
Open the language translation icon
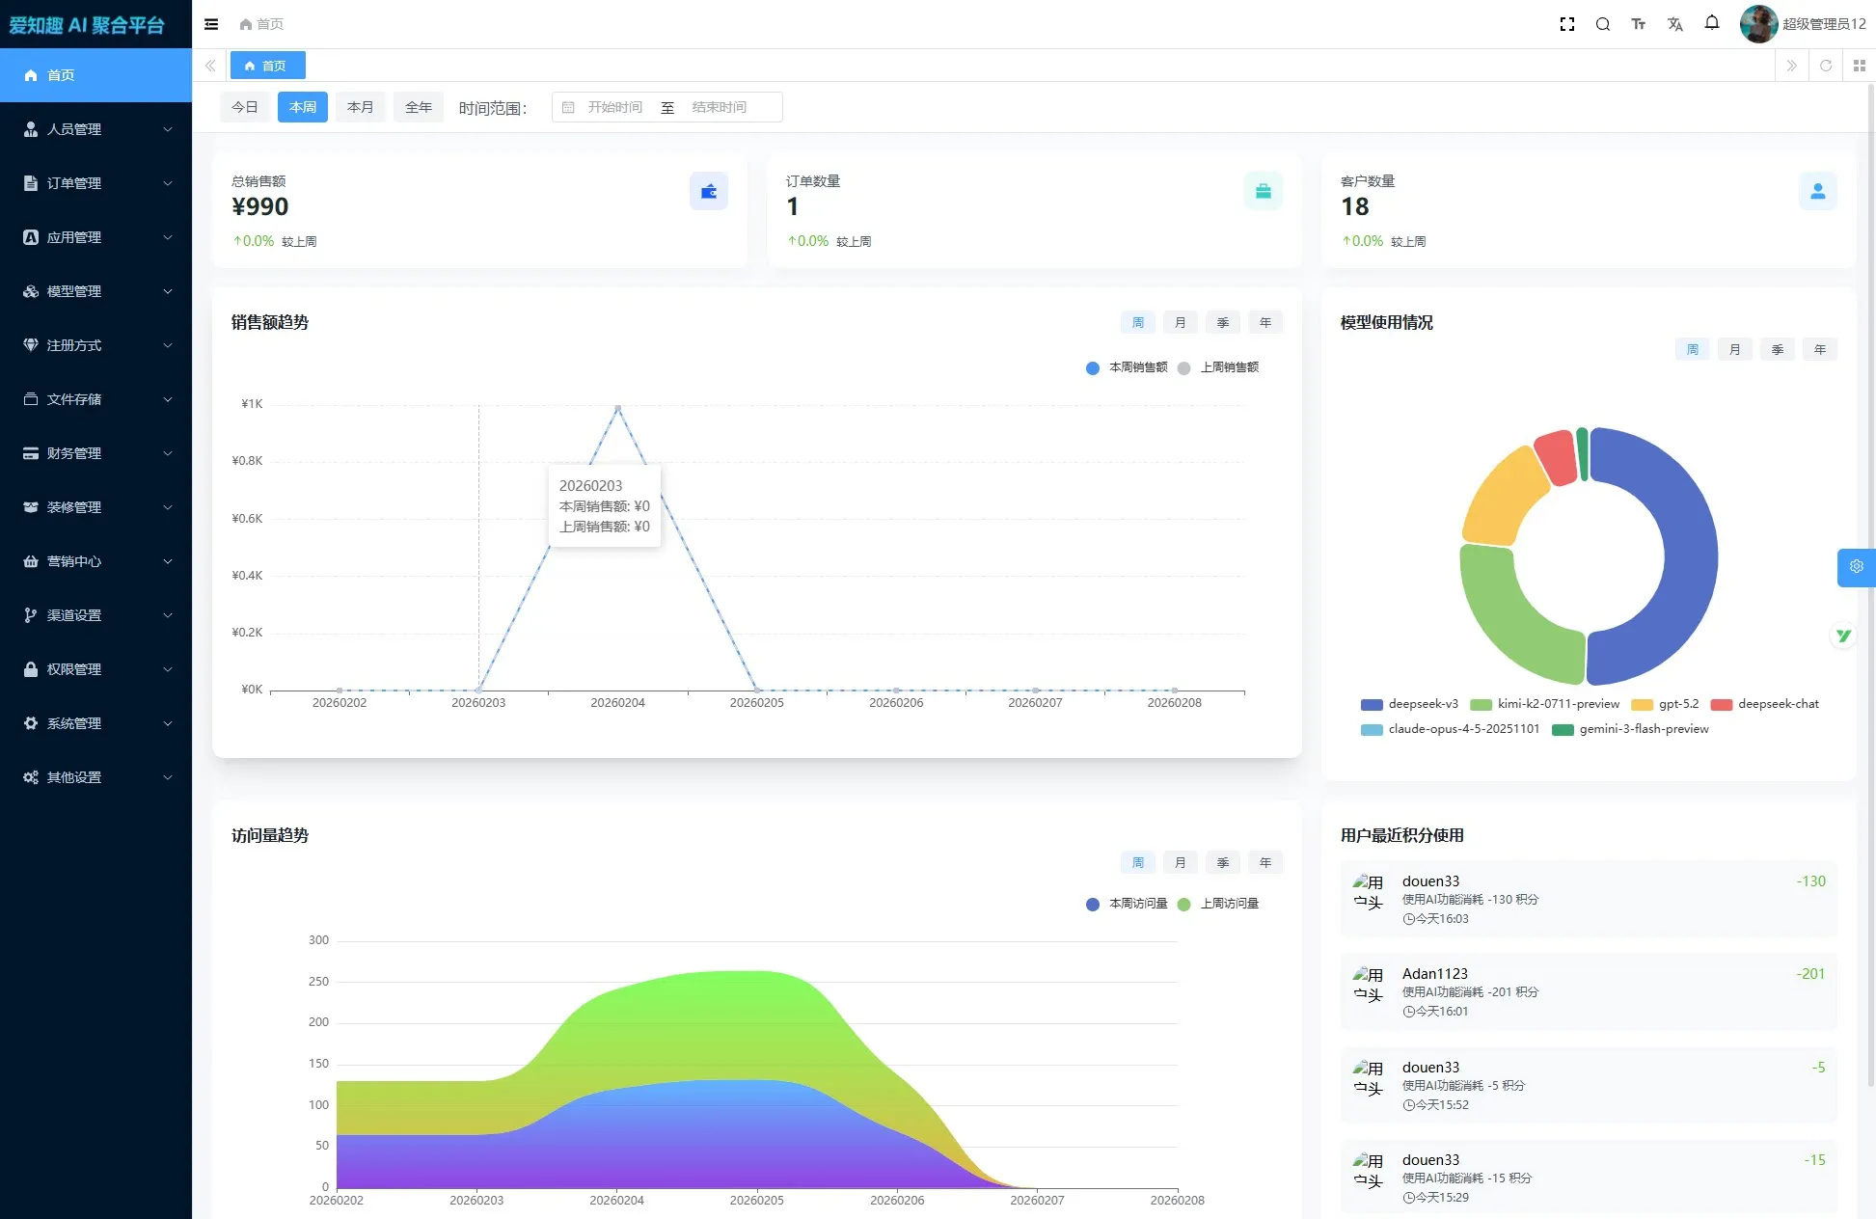coord(1675,24)
